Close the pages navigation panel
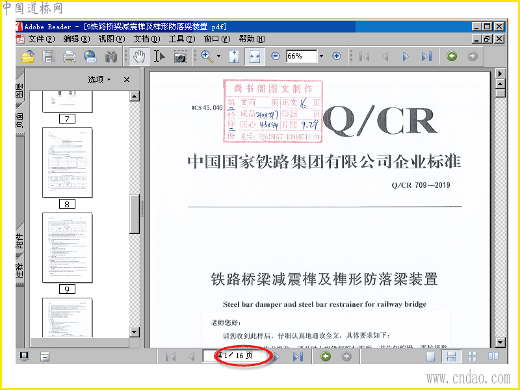This screenshot has width=520, height=390. click(127, 79)
